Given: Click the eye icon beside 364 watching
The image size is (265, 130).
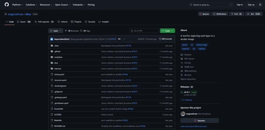Looking at the screenshot, I should (x=182, y=71).
